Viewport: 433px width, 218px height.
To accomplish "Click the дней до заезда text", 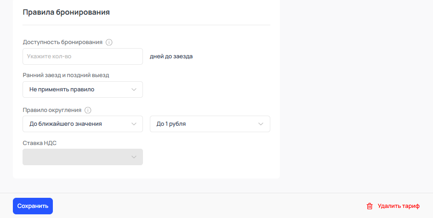I will [171, 56].
